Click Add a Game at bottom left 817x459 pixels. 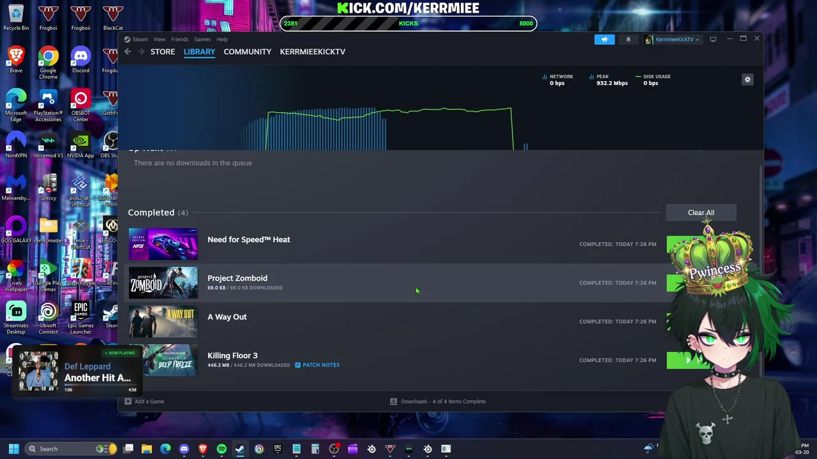point(144,402)
